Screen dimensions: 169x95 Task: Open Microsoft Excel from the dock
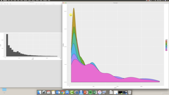point(95,92)
